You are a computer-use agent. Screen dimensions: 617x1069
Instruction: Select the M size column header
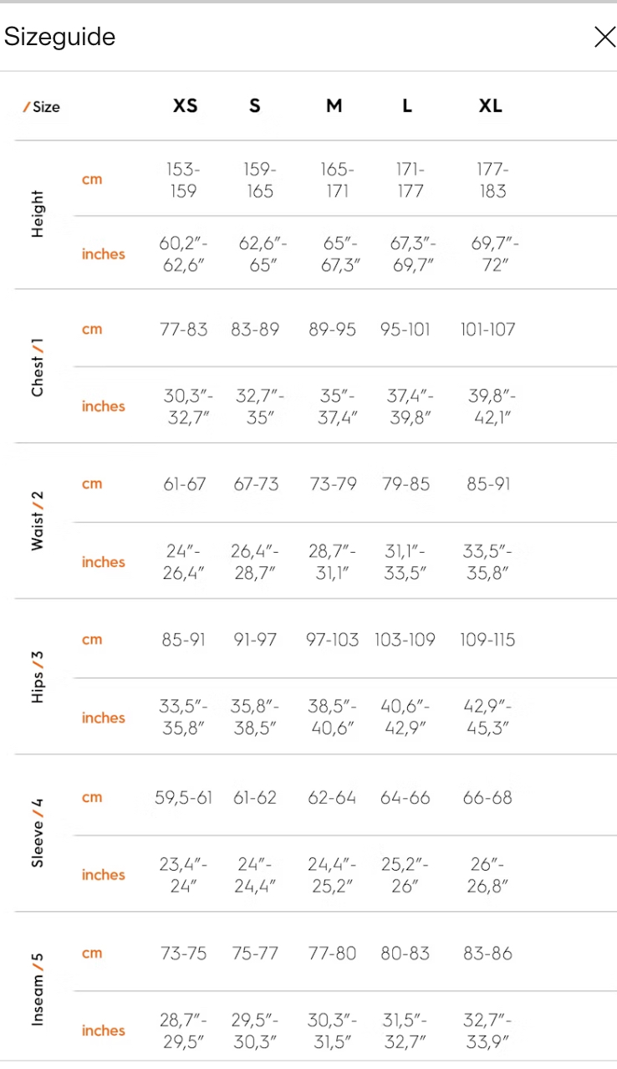click(334, 106)
